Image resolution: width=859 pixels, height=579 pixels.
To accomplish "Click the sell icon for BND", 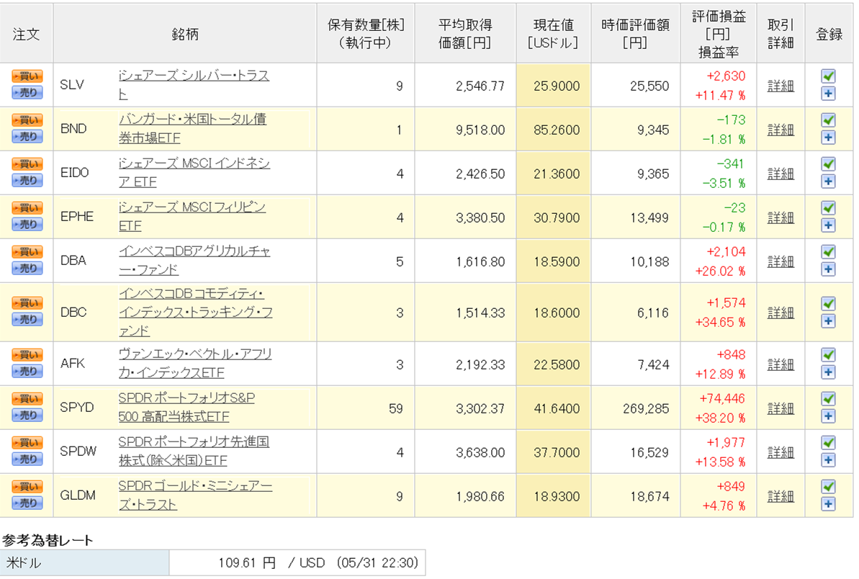I will (27, 137).
